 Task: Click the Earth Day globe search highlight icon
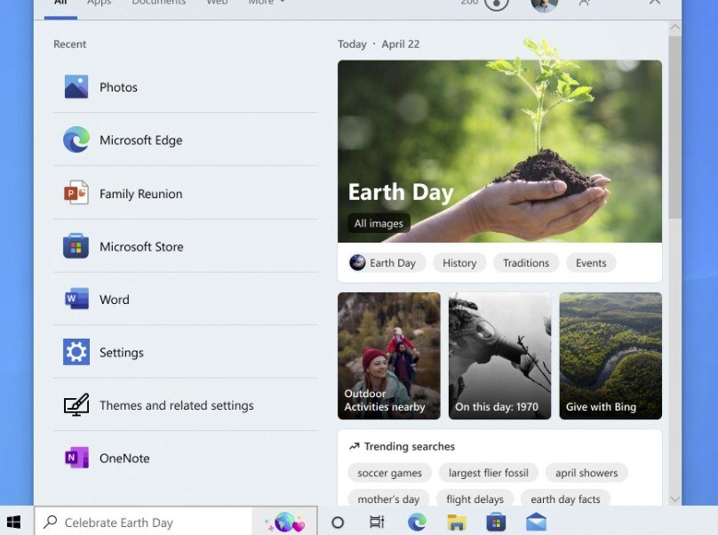click(285, 523)
